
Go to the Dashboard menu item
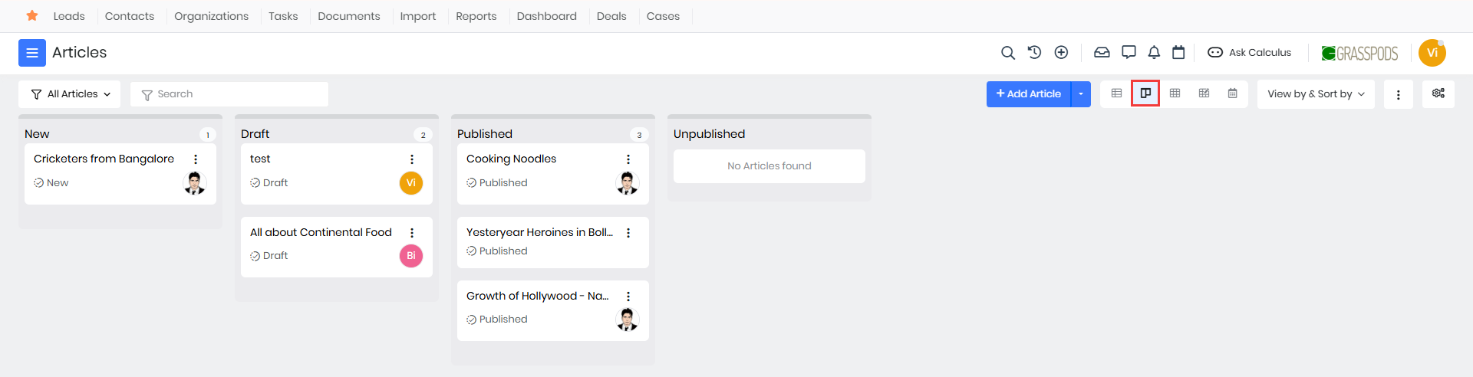pyautogui.click(x=546, y=16)
